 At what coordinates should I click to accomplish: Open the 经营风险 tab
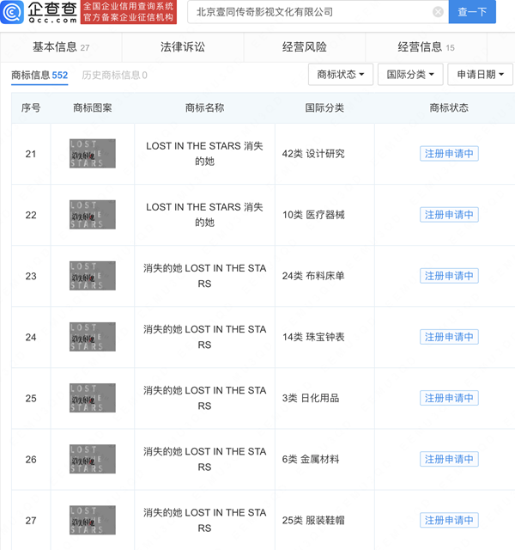305,47
